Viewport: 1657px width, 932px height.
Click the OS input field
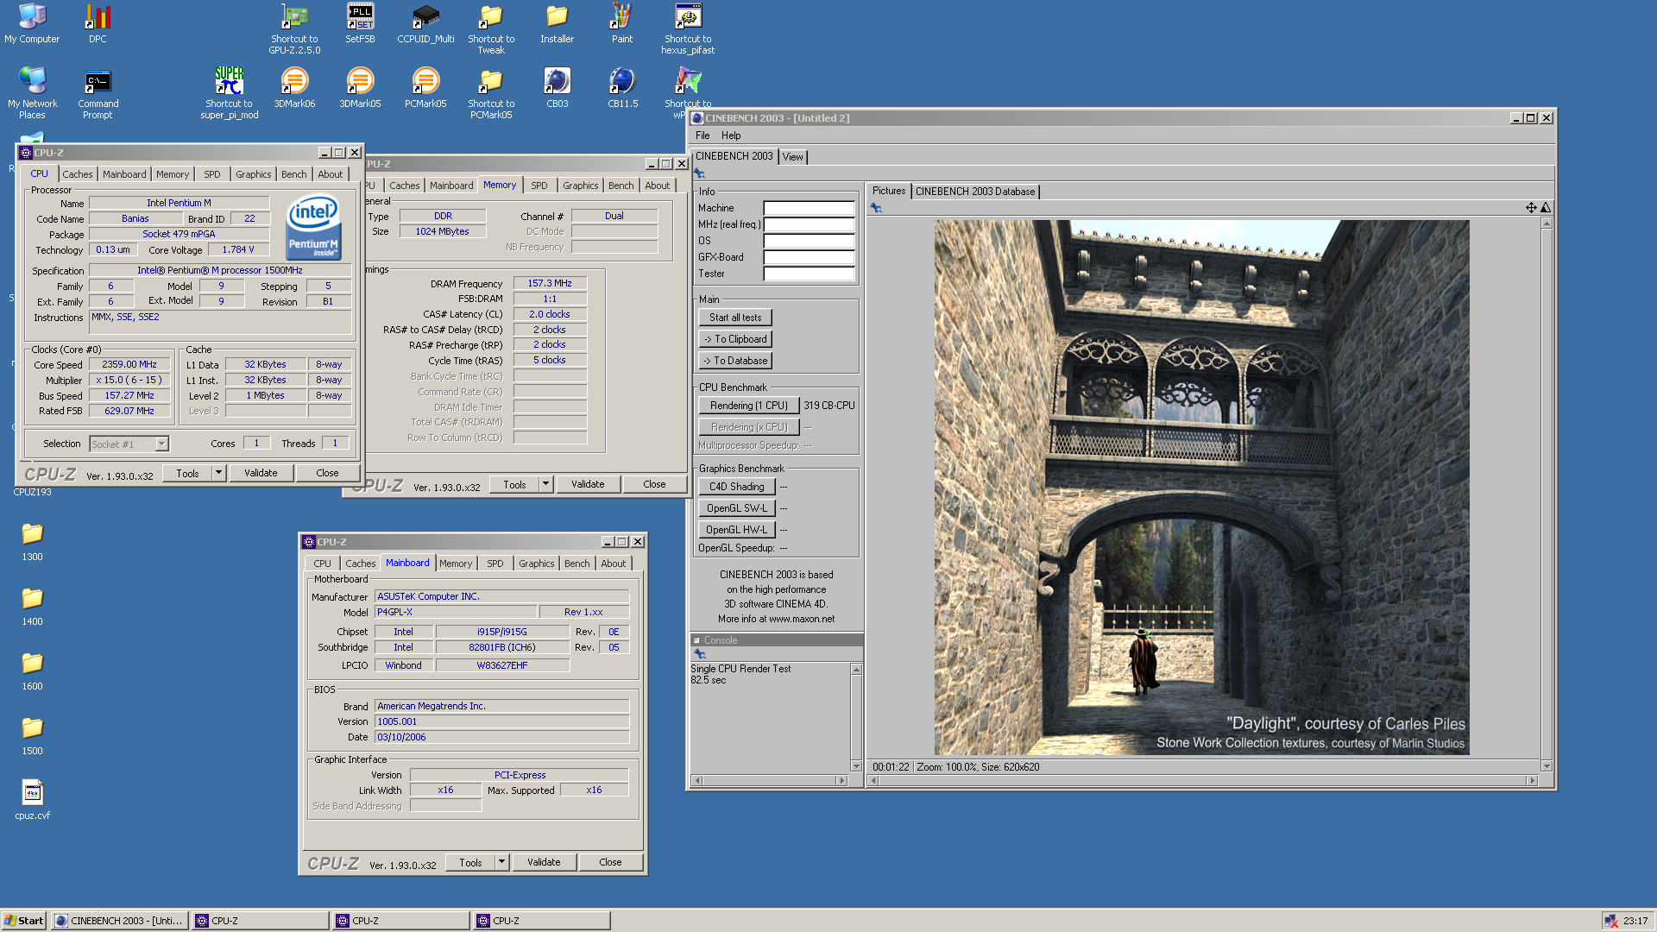tap(809, 241)
